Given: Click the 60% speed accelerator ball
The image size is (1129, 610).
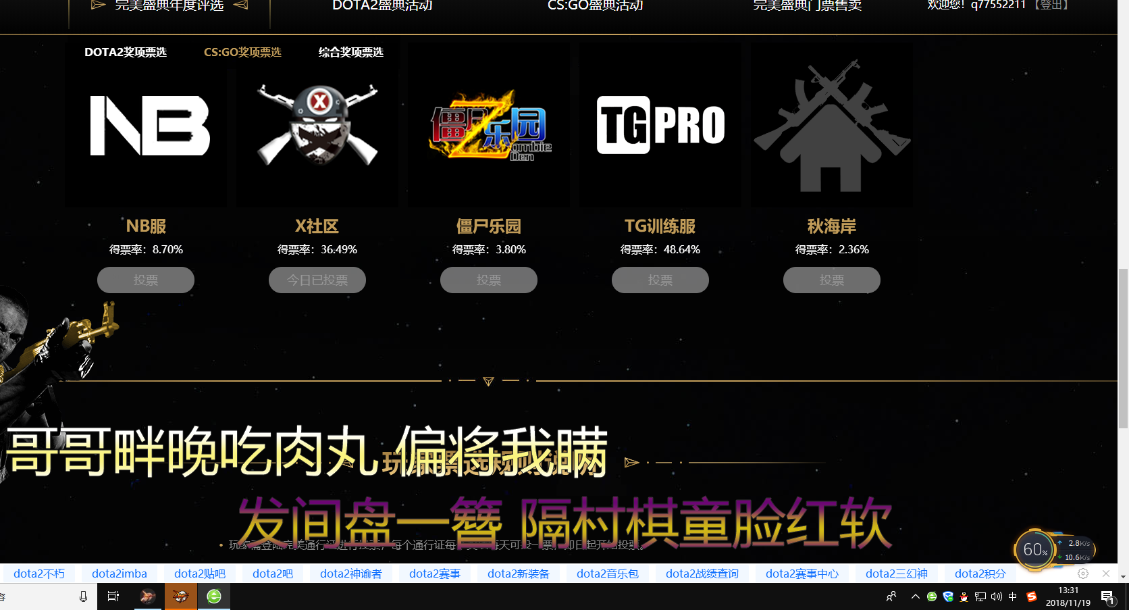Looking at the screenshot, I should coord(1034,550).
